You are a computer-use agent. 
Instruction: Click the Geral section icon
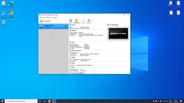click(x=70, y=25)
